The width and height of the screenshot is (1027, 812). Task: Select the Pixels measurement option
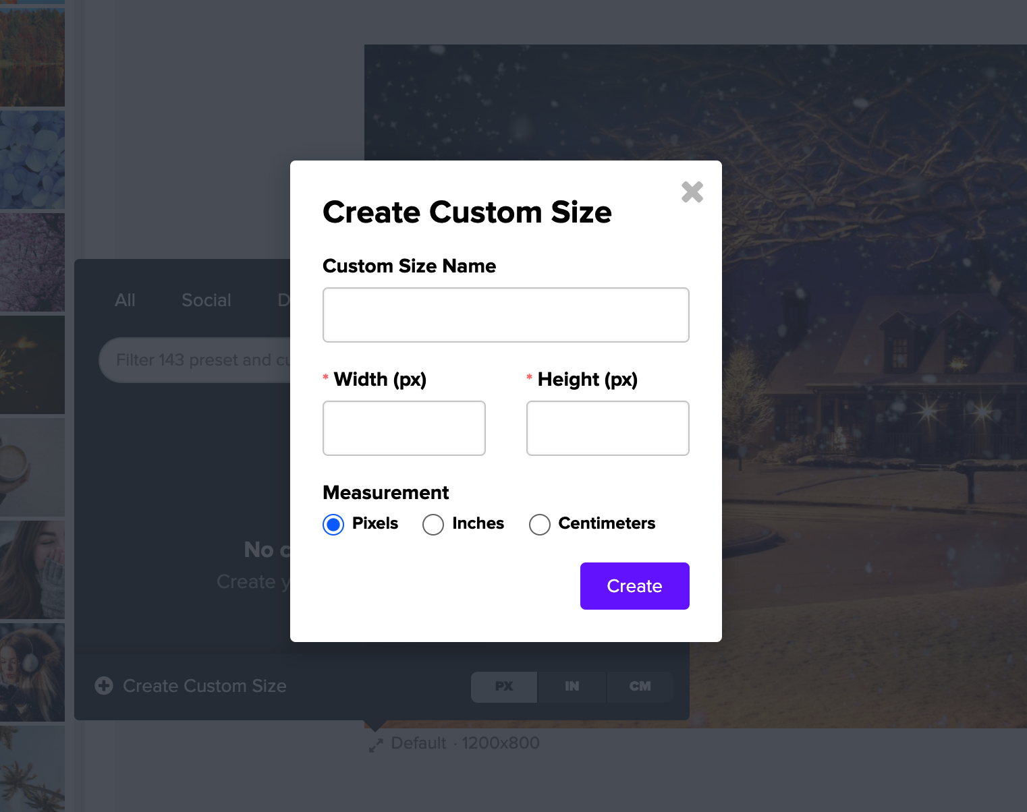click(333, 524)
